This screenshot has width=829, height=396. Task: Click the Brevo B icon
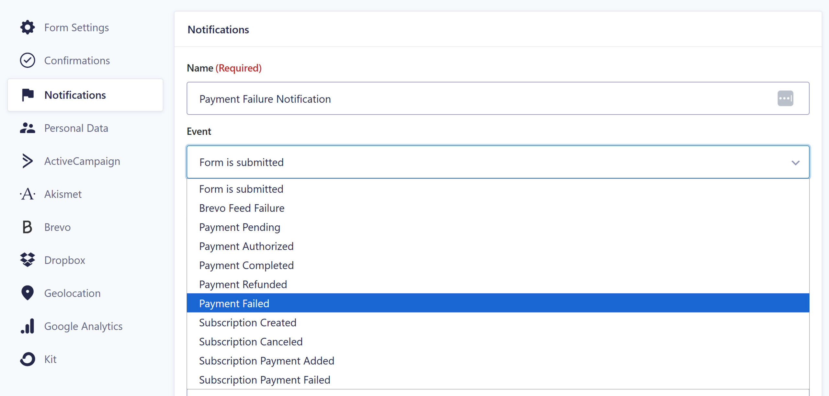[x=28, y=227]
